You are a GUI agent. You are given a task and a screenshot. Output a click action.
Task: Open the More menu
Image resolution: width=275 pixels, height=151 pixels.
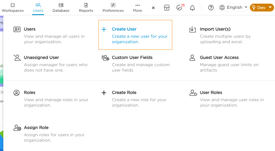[137, 8]
